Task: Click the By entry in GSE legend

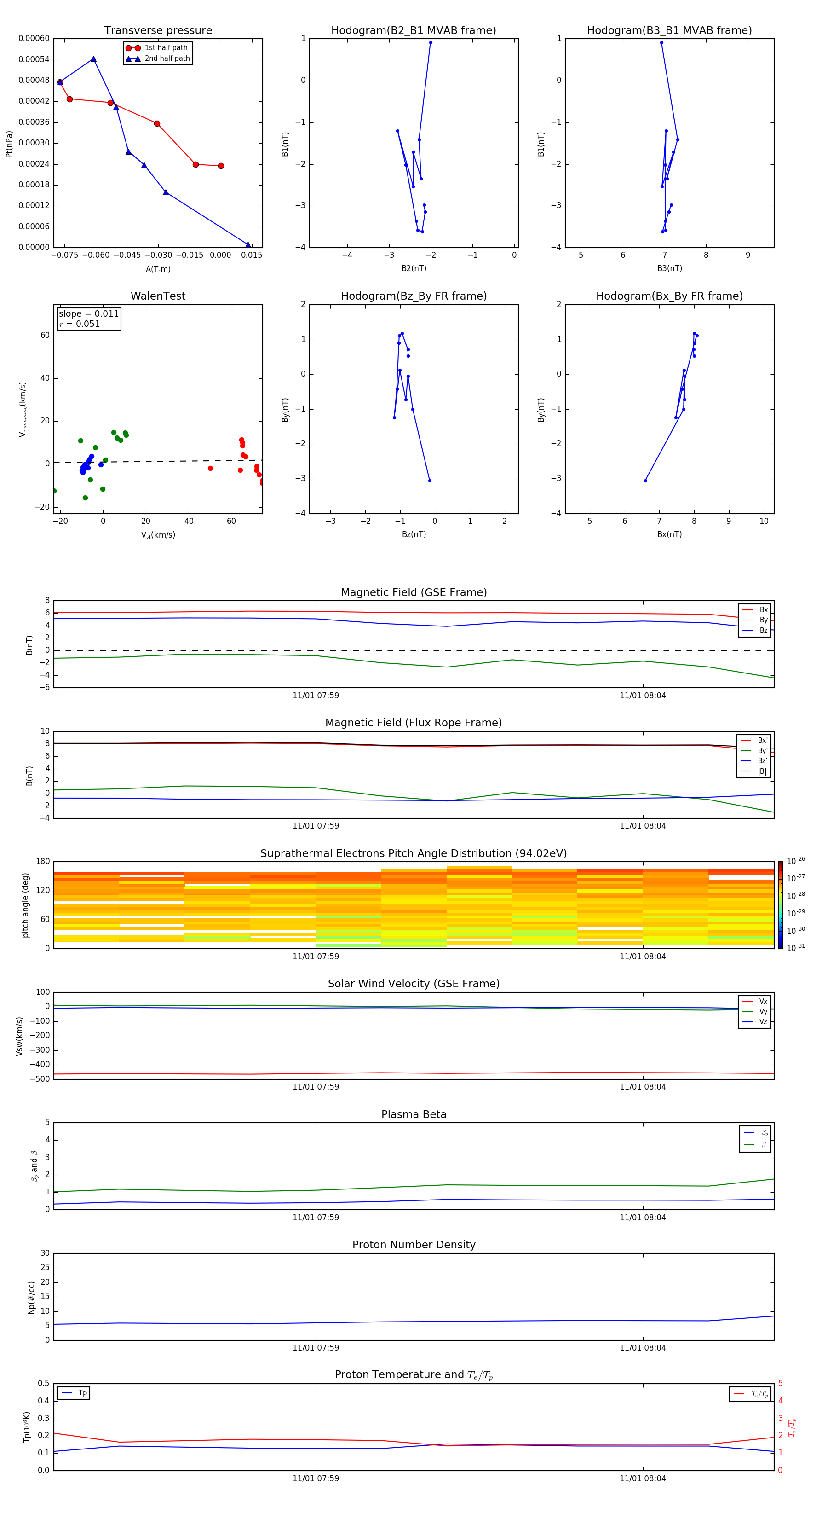Action: point(755,620)
